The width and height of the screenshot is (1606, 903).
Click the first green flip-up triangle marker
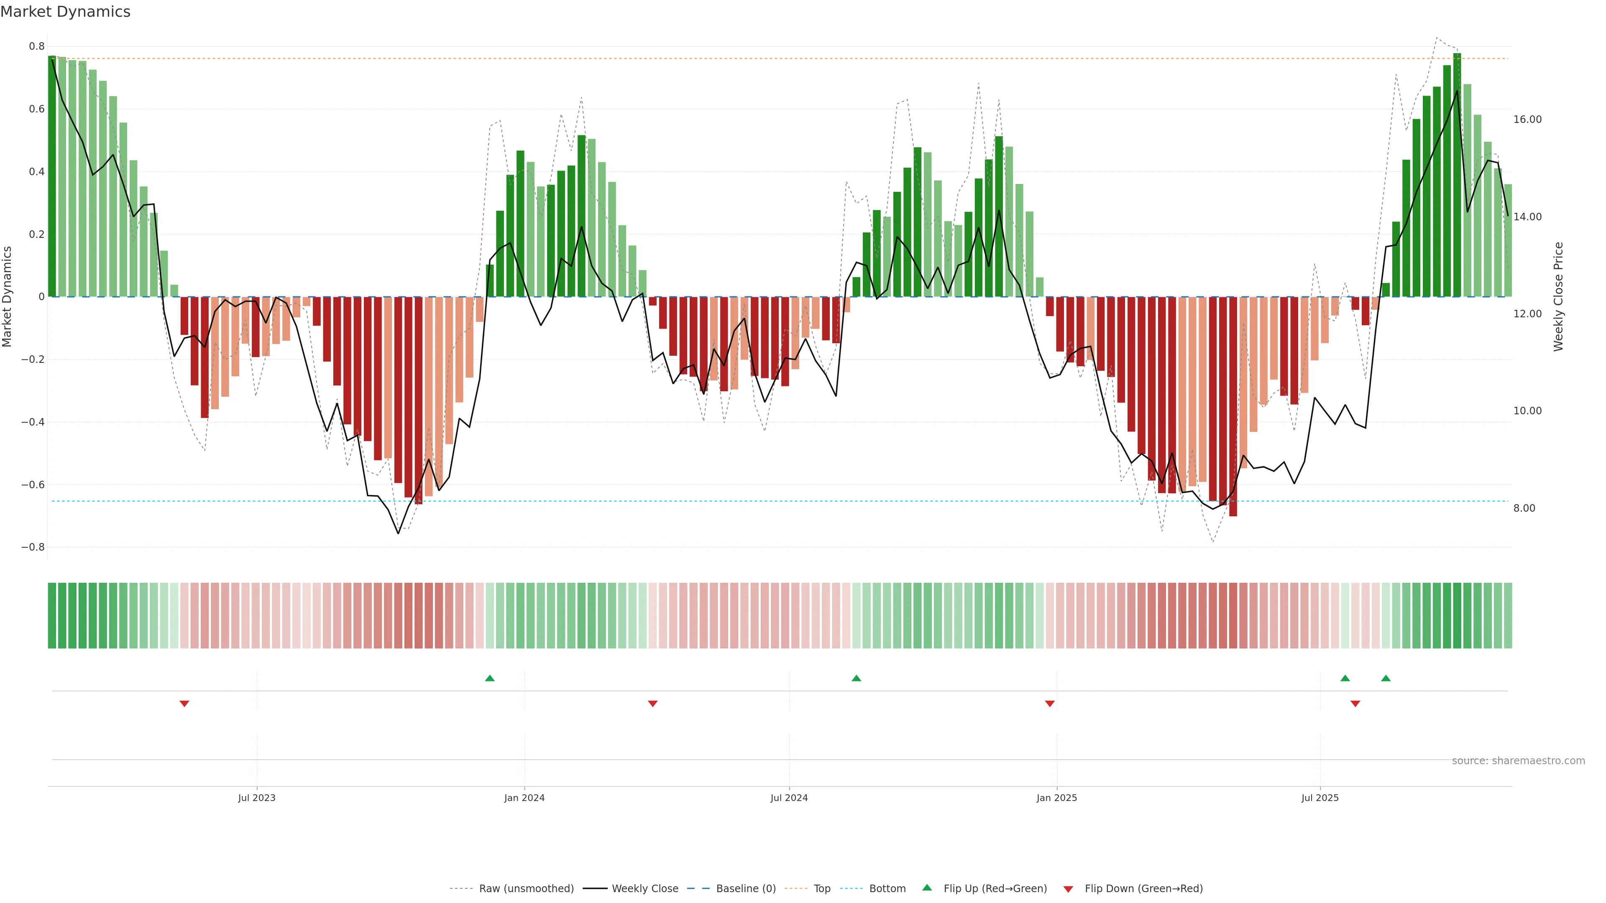[489, 678]
